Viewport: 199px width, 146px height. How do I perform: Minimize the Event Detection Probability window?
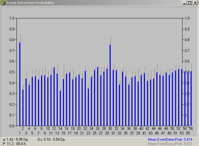click(184, 3)
